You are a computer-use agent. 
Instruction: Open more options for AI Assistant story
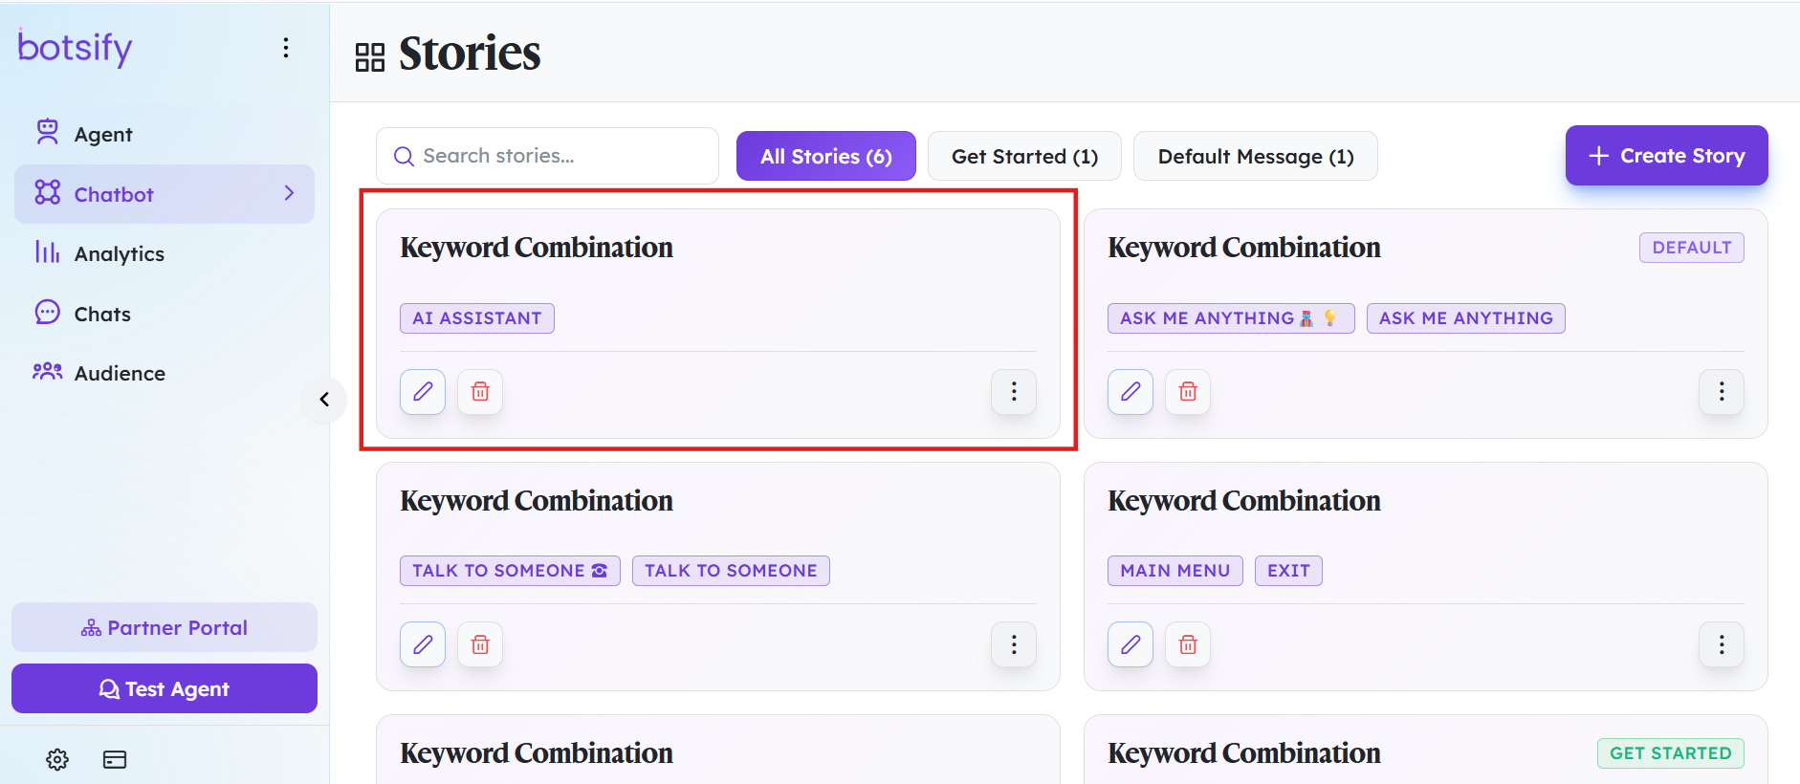pos(1014,391)
